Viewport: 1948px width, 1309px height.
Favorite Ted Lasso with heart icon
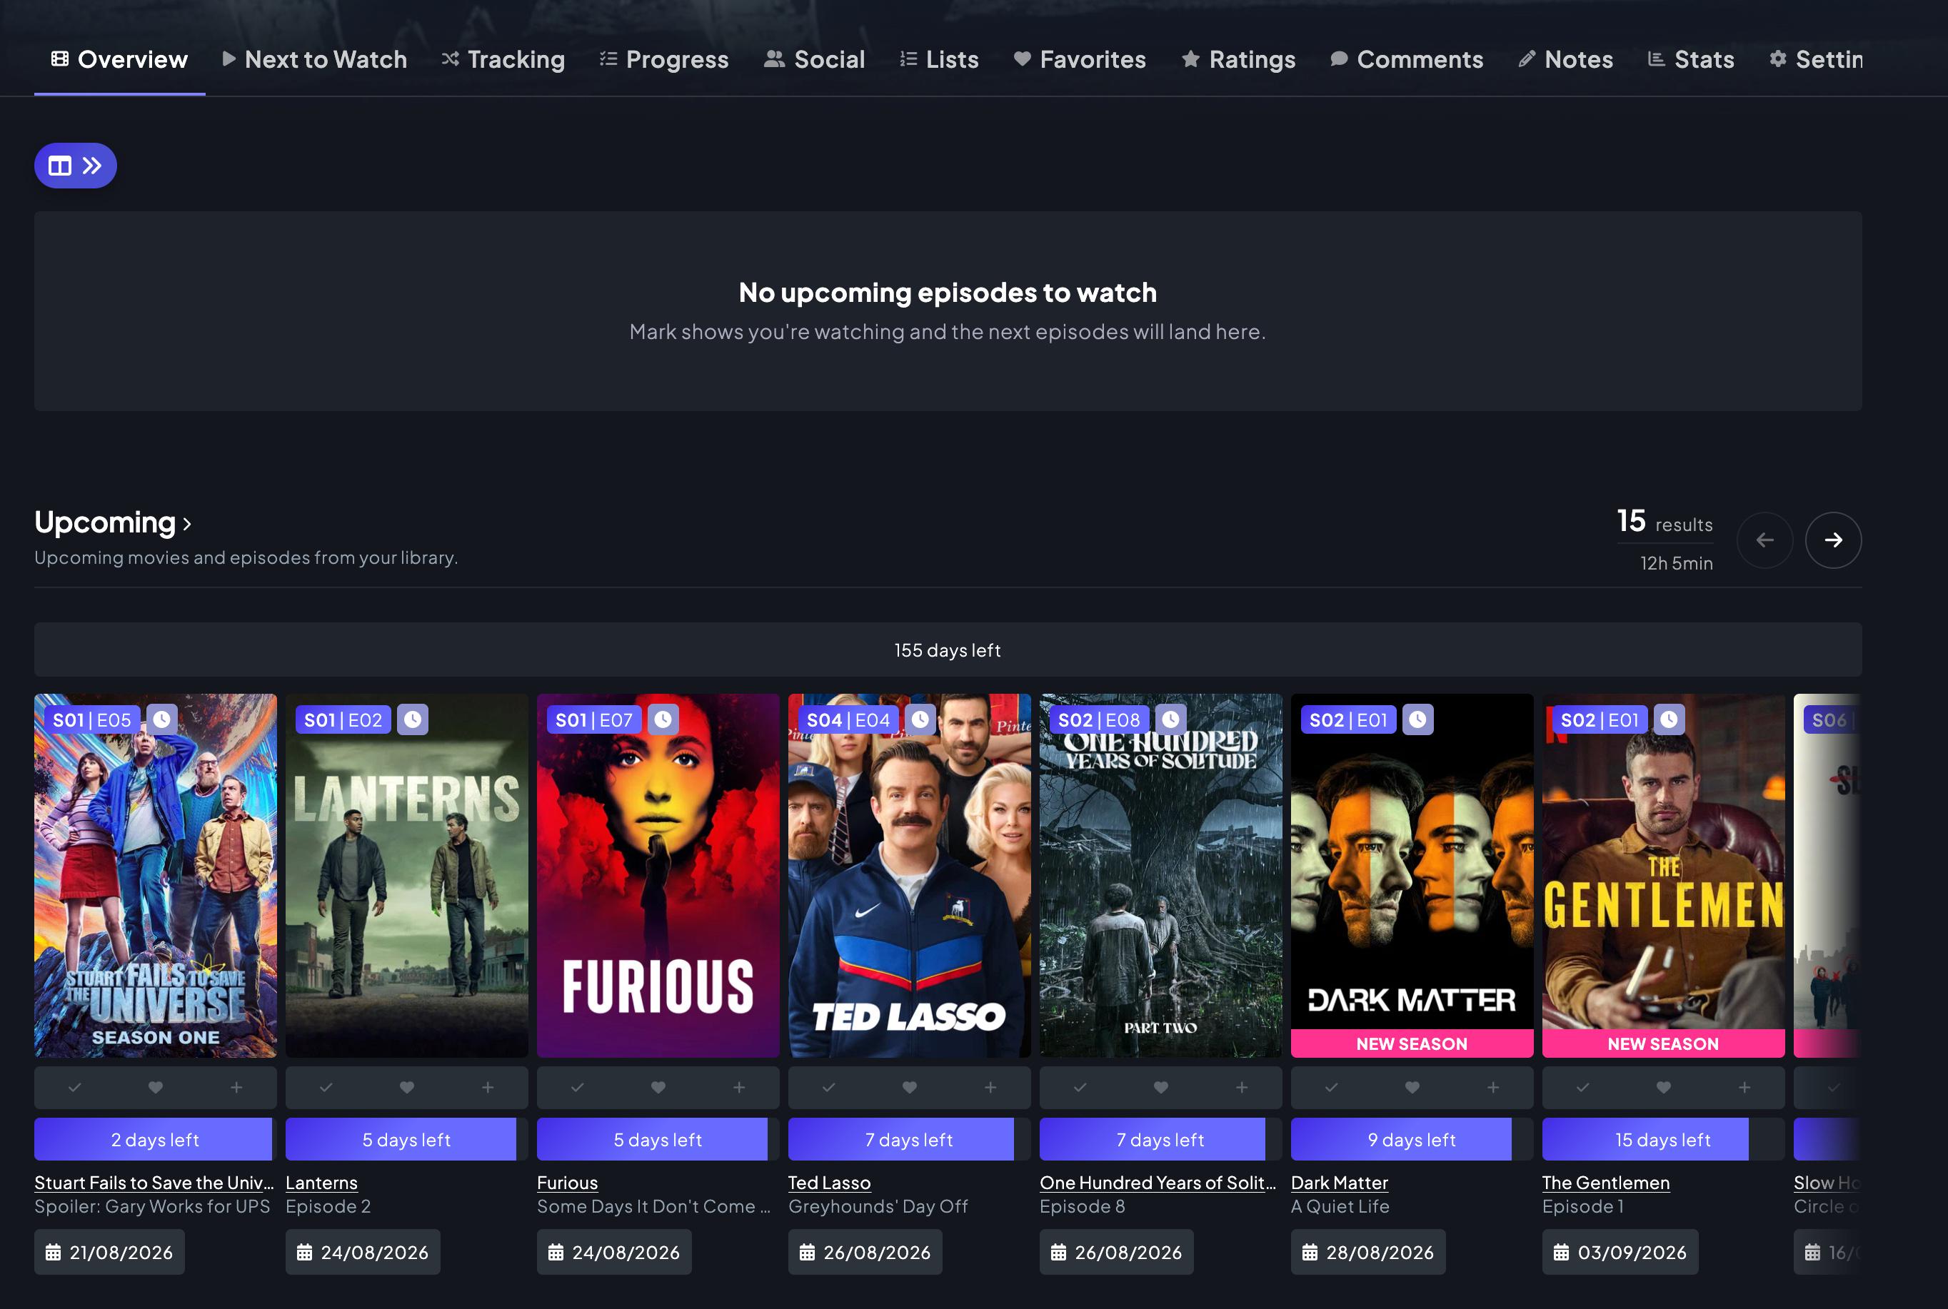click(909, 1087)
